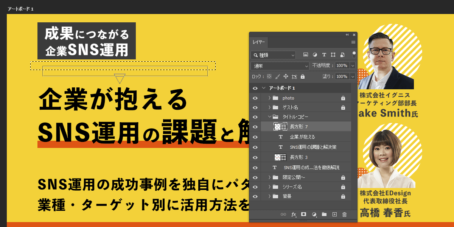Lock all padlock icon in lock row
454x227 pixels.
coord(302,76)
